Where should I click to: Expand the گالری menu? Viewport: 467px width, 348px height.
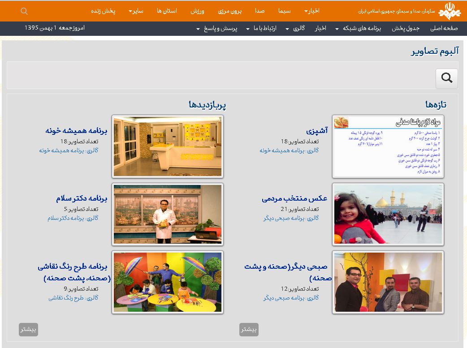tap(295, 28)
